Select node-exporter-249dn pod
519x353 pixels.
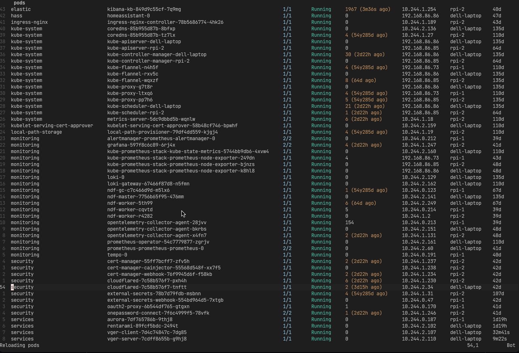pos(181,158)
